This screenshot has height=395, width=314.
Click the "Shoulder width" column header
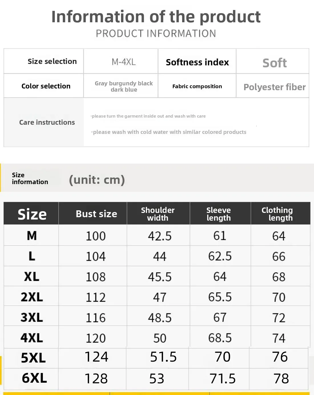158,214
